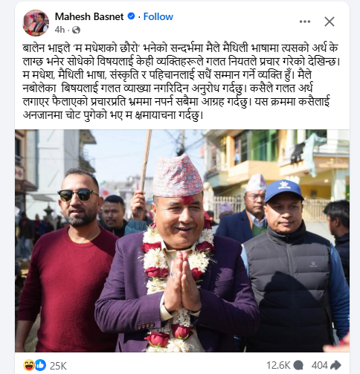Click the blue cap in the photo
360x374 pixels.
click(283, 190)
